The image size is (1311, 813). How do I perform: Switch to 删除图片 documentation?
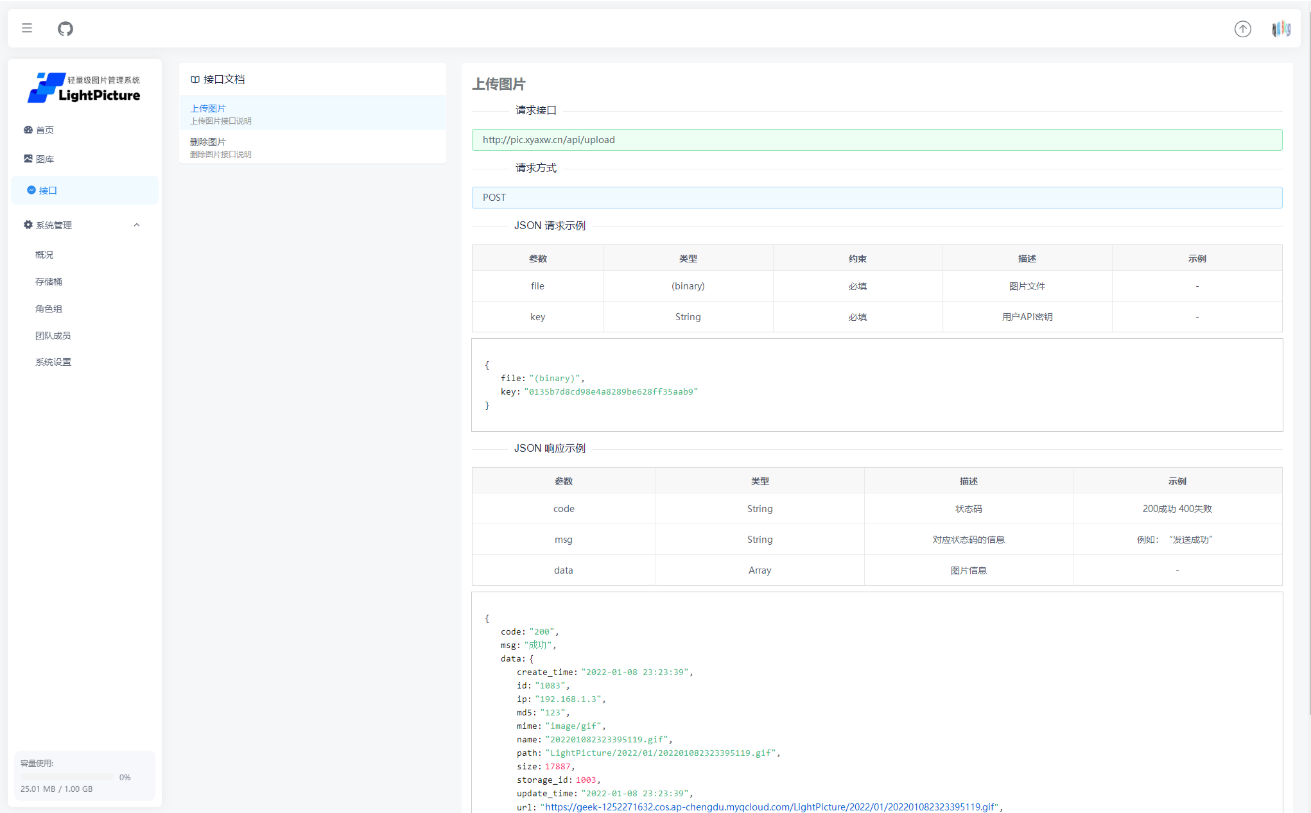pos(208,141)
